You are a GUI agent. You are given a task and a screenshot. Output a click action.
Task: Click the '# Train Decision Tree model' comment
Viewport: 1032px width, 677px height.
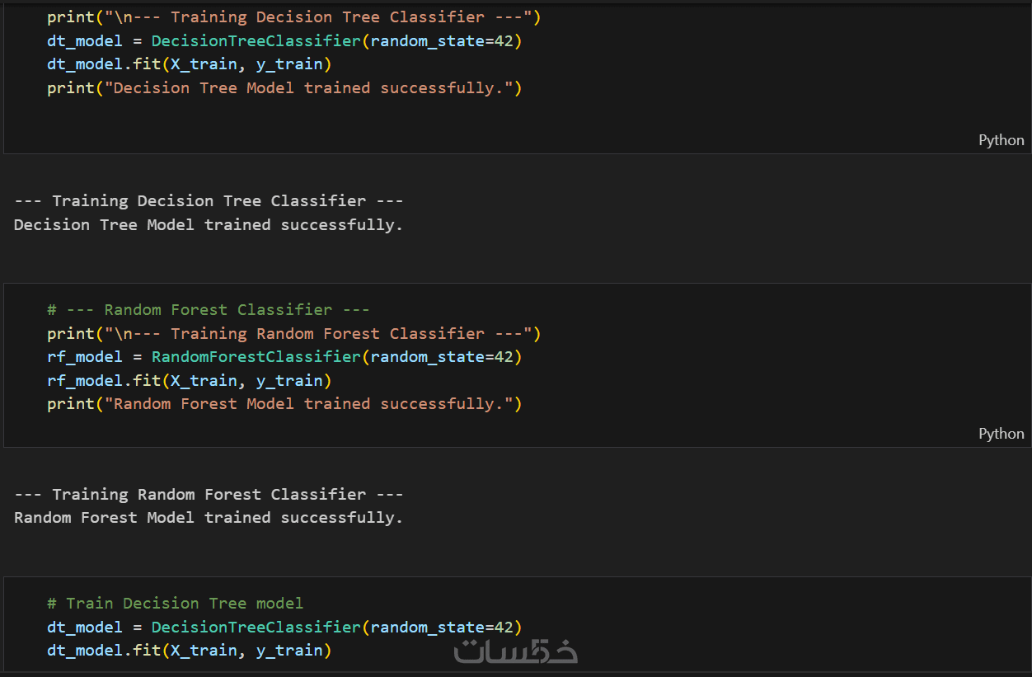tap(175, 604)
